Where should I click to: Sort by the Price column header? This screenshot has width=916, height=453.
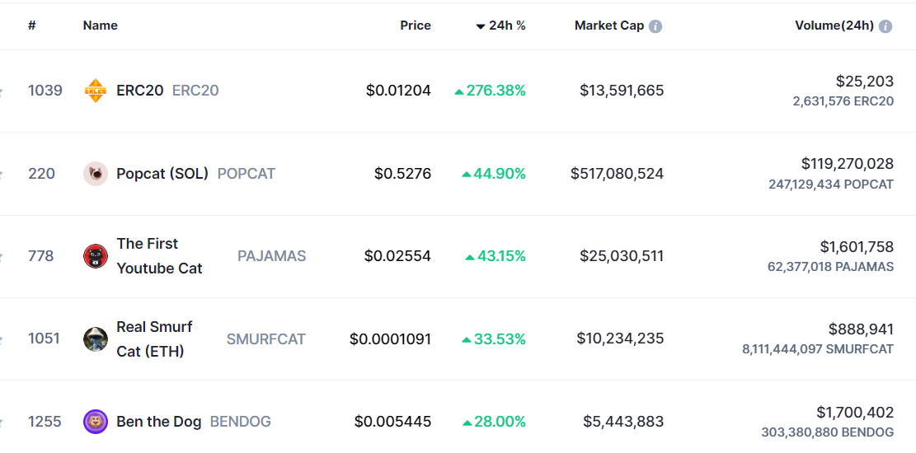click(416, 26)
